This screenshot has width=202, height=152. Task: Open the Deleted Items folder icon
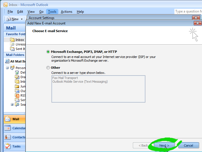[17, 72]
